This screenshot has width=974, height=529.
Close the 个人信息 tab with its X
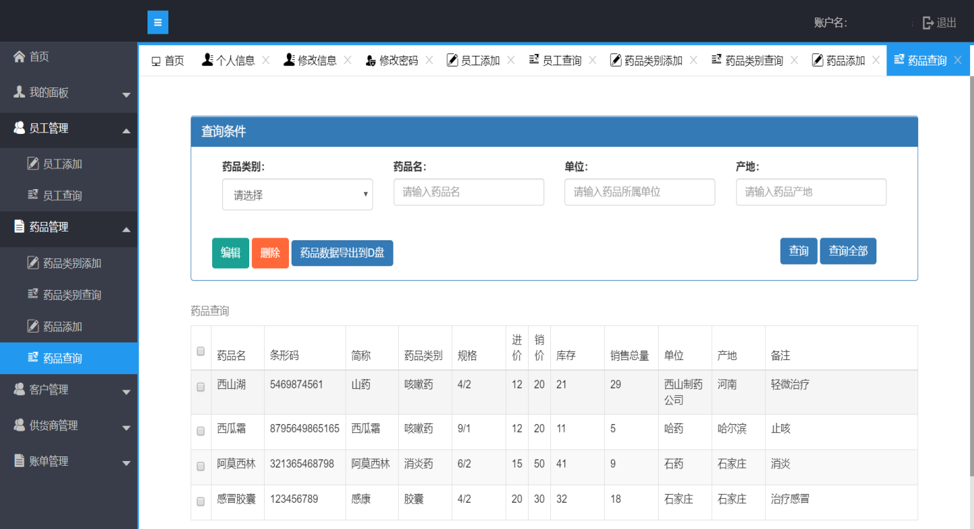click(x=265, y=60)
